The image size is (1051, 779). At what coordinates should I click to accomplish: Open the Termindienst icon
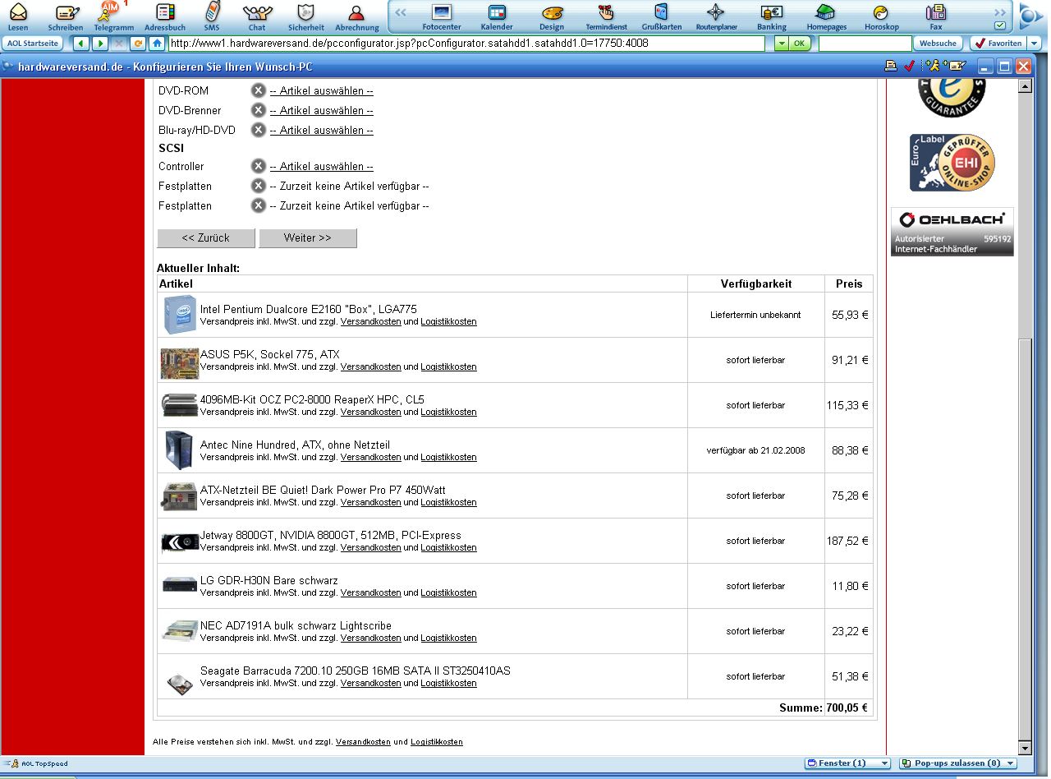tap(606, 16)
